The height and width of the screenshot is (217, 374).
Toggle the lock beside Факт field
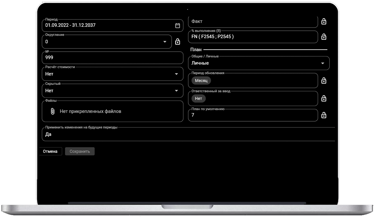324,21
